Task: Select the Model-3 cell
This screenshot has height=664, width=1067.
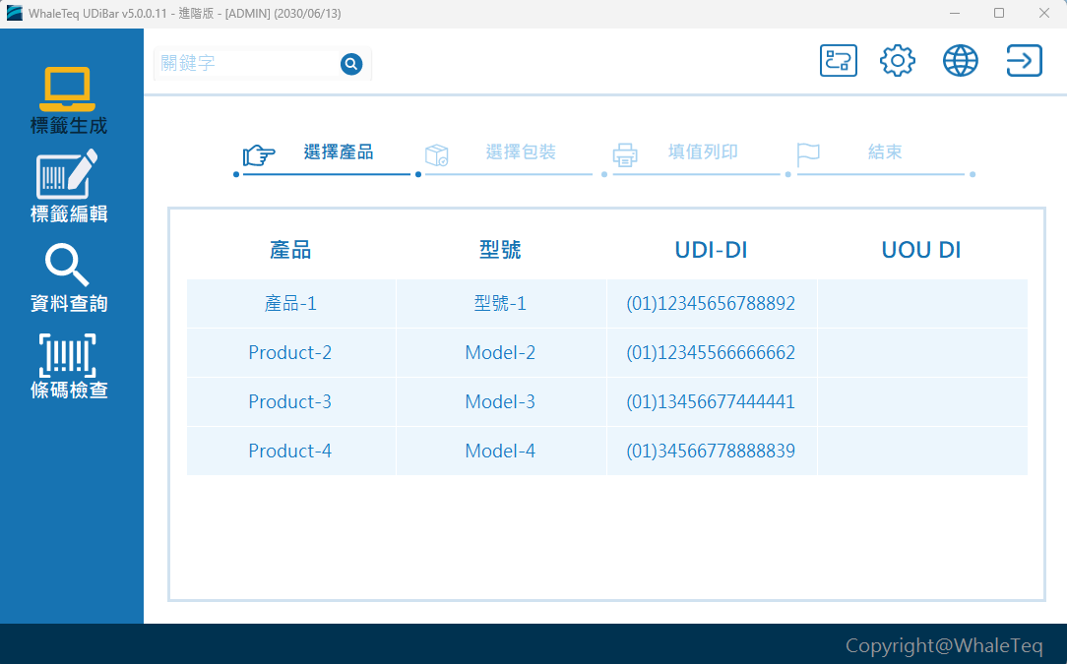Action: click(501, 401)
